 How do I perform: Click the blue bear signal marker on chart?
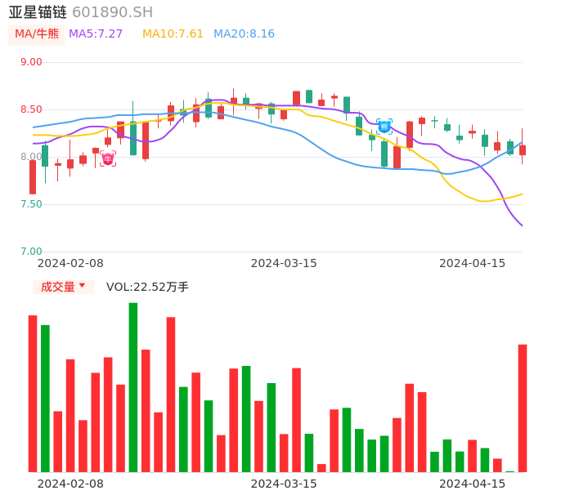pos(384,127)
